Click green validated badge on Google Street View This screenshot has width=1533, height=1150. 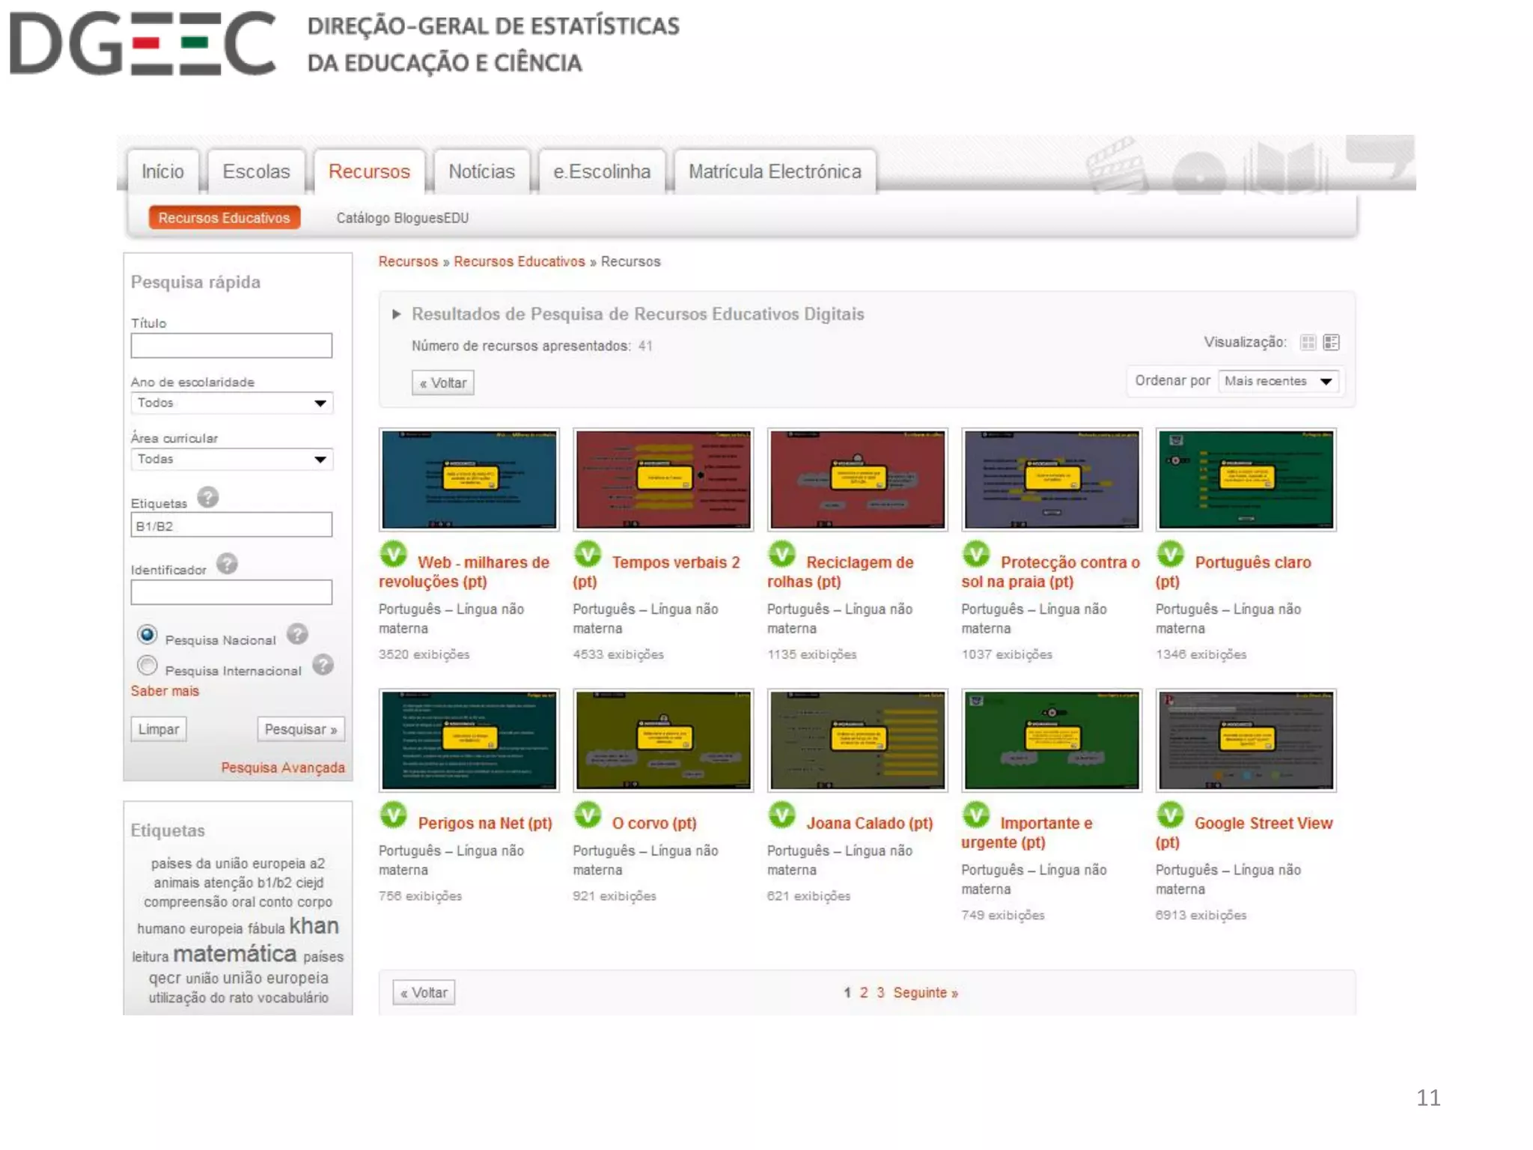[1170, 815]
